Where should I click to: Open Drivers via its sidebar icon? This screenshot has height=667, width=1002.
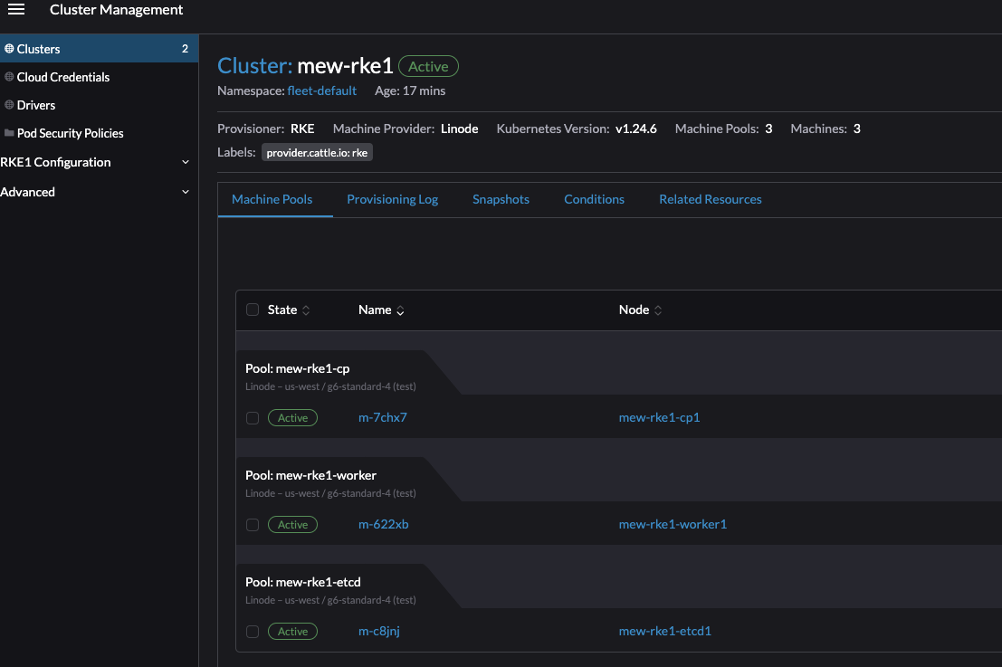9,105
